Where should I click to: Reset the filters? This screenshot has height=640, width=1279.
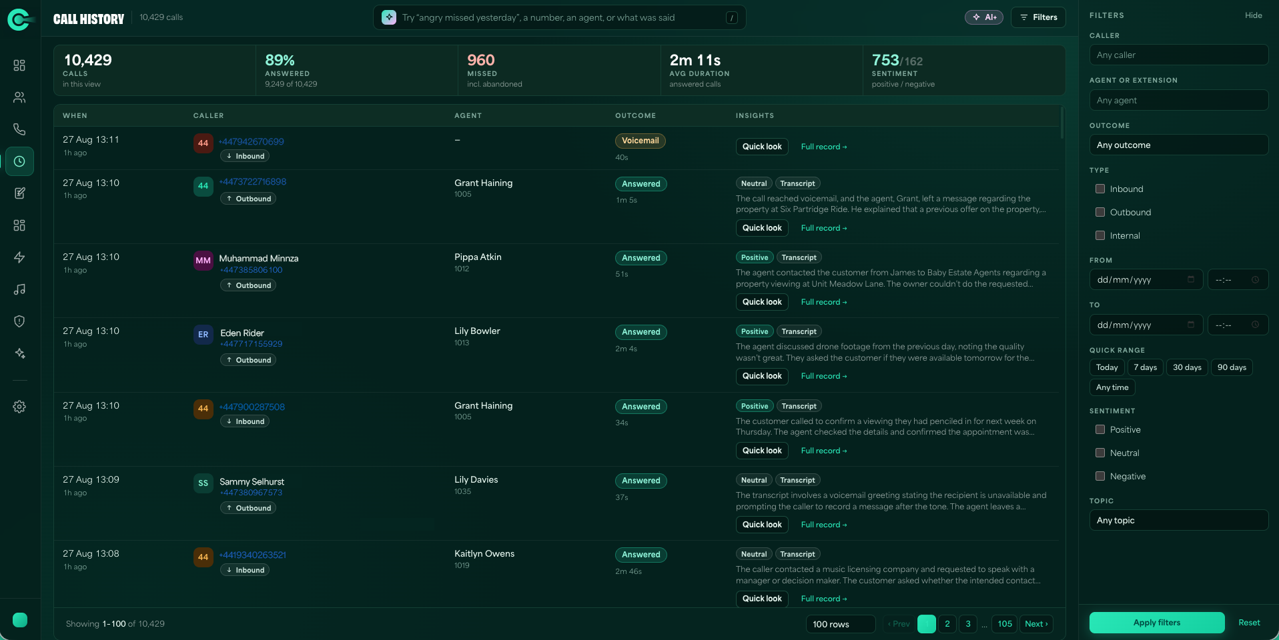pyautogui.click(x=1249, y=623)
